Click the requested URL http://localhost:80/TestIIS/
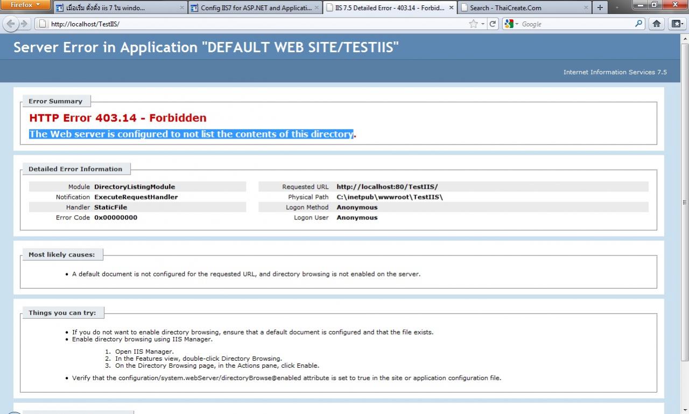This screenshot has height=414, width=689. point(387,187)
